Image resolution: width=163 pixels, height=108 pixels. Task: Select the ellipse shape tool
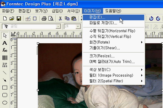pyautogui.click(x=5, y=103)
